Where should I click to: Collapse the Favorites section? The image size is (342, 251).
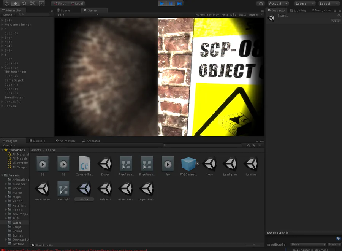(2, 150)
